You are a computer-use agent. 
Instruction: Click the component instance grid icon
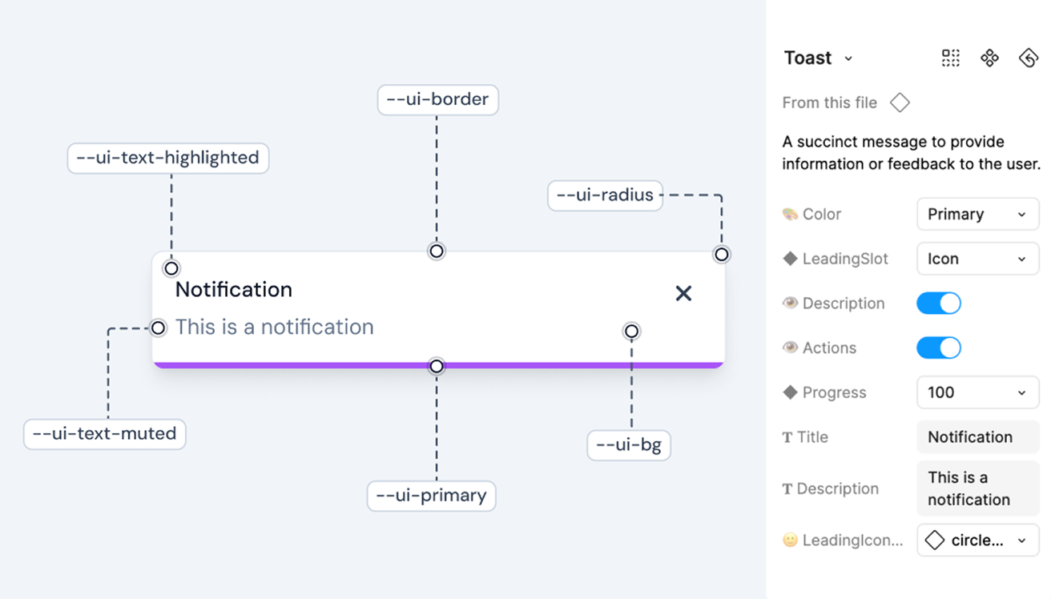pyautogui.click(x=950, y=58)
